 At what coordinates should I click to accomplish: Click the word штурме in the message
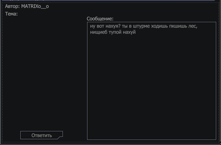pyautogui.click(x=141, y=26)
